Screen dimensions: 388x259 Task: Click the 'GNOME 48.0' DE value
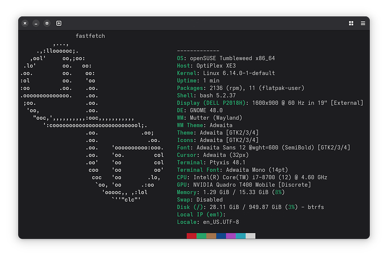pos(206,110)
